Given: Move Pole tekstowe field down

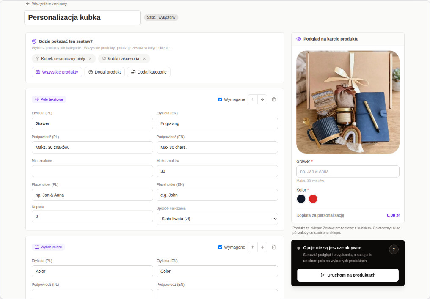Looking at the screenshot, I should (x=262, y=99).
